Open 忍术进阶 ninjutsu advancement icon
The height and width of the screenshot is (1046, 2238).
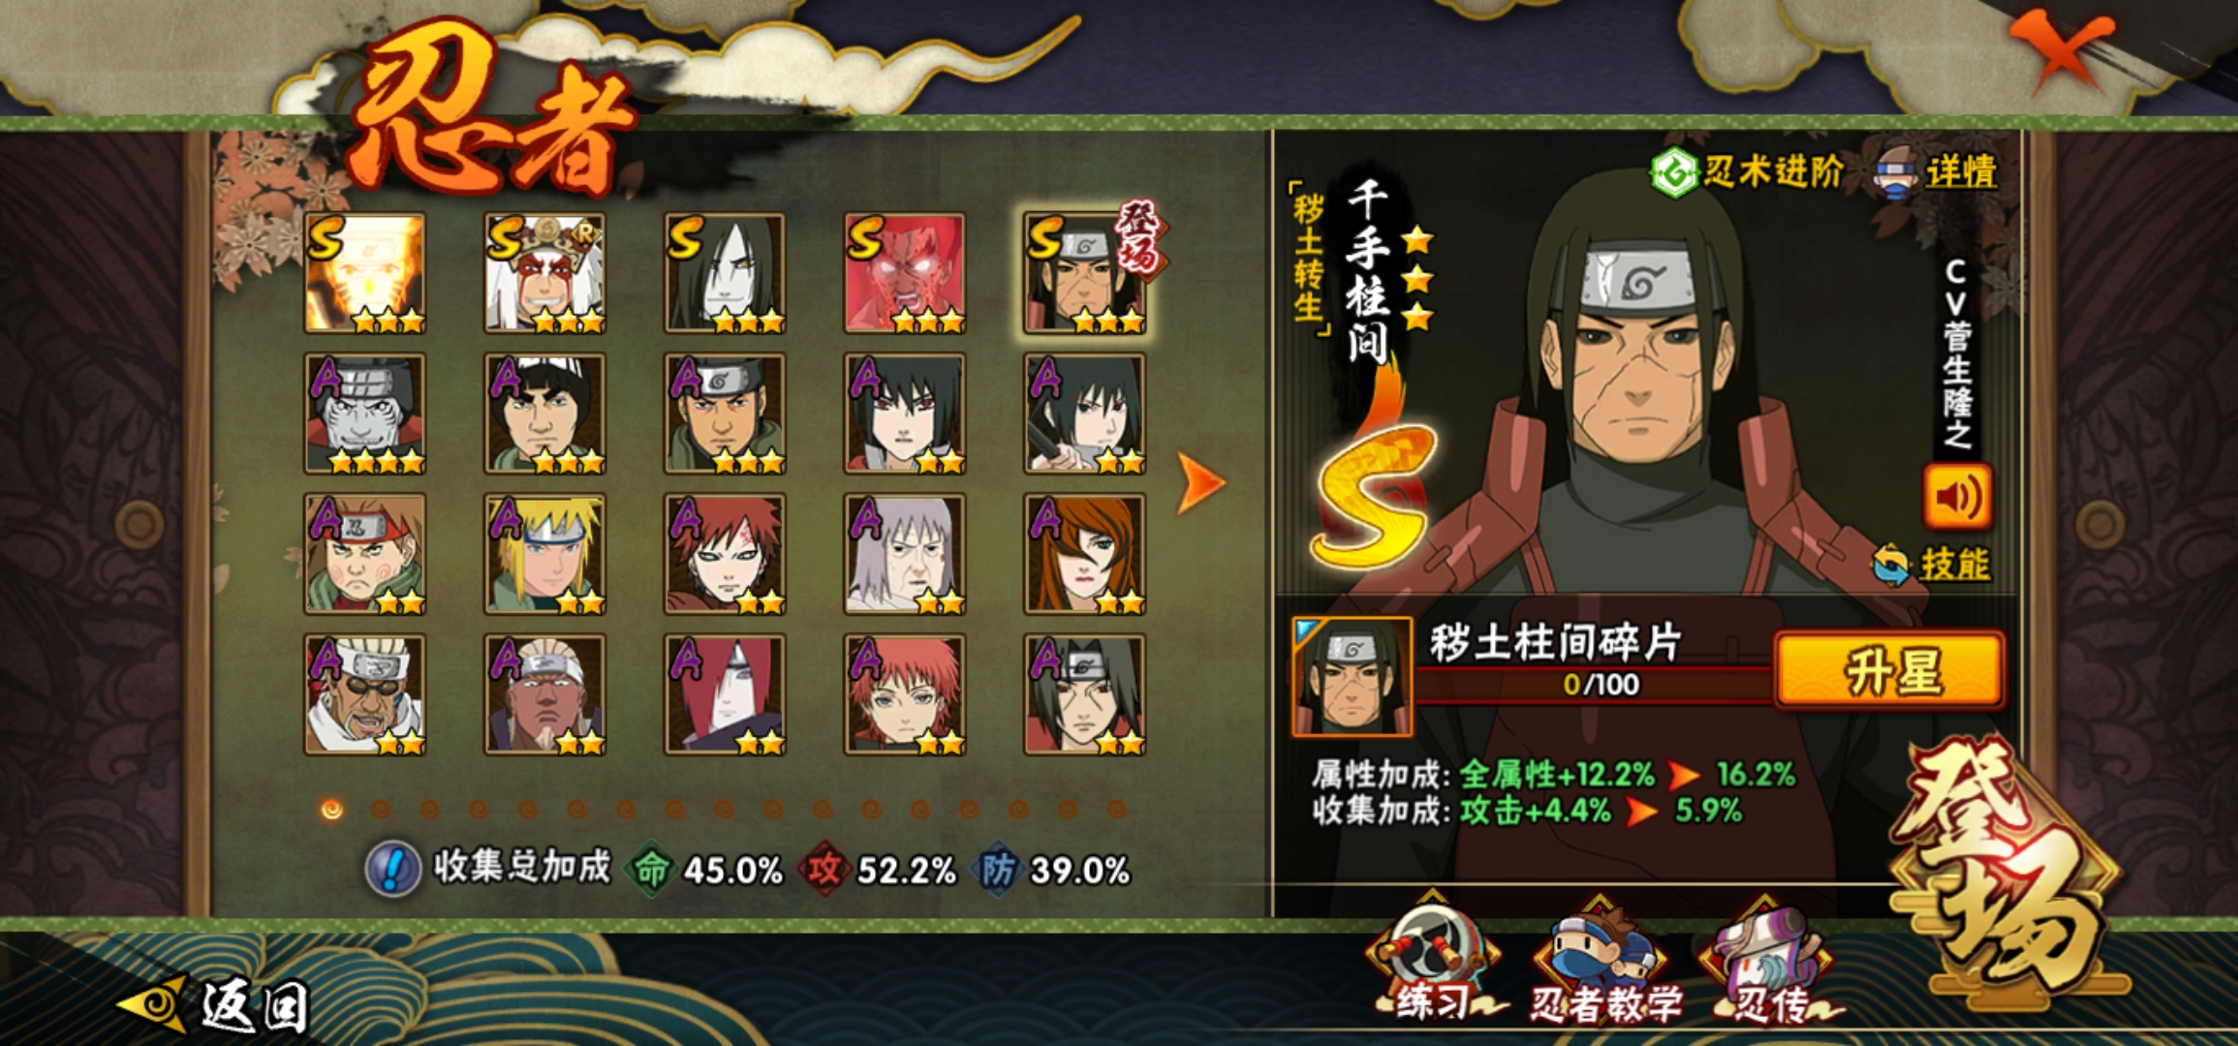pyautogui.click(x=1674, y=172)
